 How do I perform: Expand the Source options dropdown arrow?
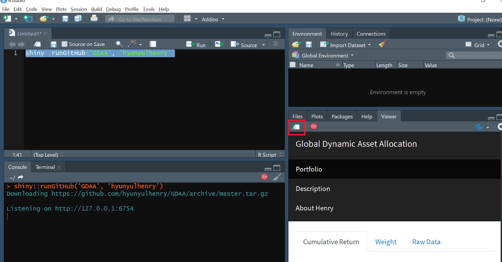(263, 45)
